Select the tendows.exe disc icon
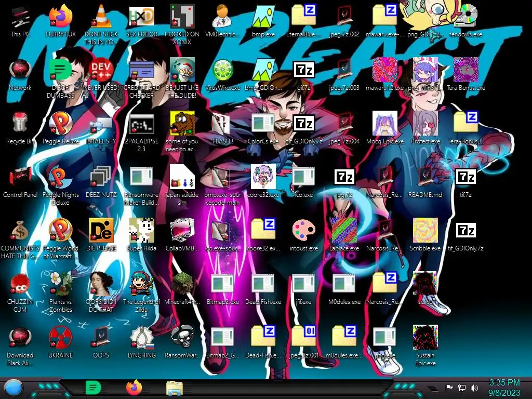This screenshot has width=532, height=399. point(465,21)
